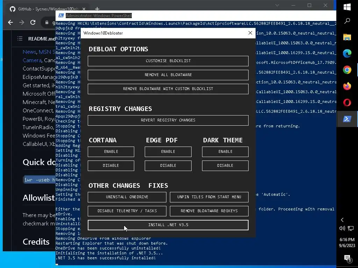358x268 pixels.
Task: Click Remove All Bloatware button
Action: [168, 75]
